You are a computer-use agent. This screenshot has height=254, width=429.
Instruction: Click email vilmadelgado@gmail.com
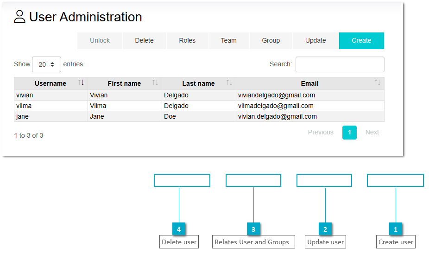coord(276,106)
